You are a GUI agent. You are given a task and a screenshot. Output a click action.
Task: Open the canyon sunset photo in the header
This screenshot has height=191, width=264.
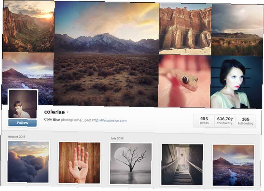(29, 26)
